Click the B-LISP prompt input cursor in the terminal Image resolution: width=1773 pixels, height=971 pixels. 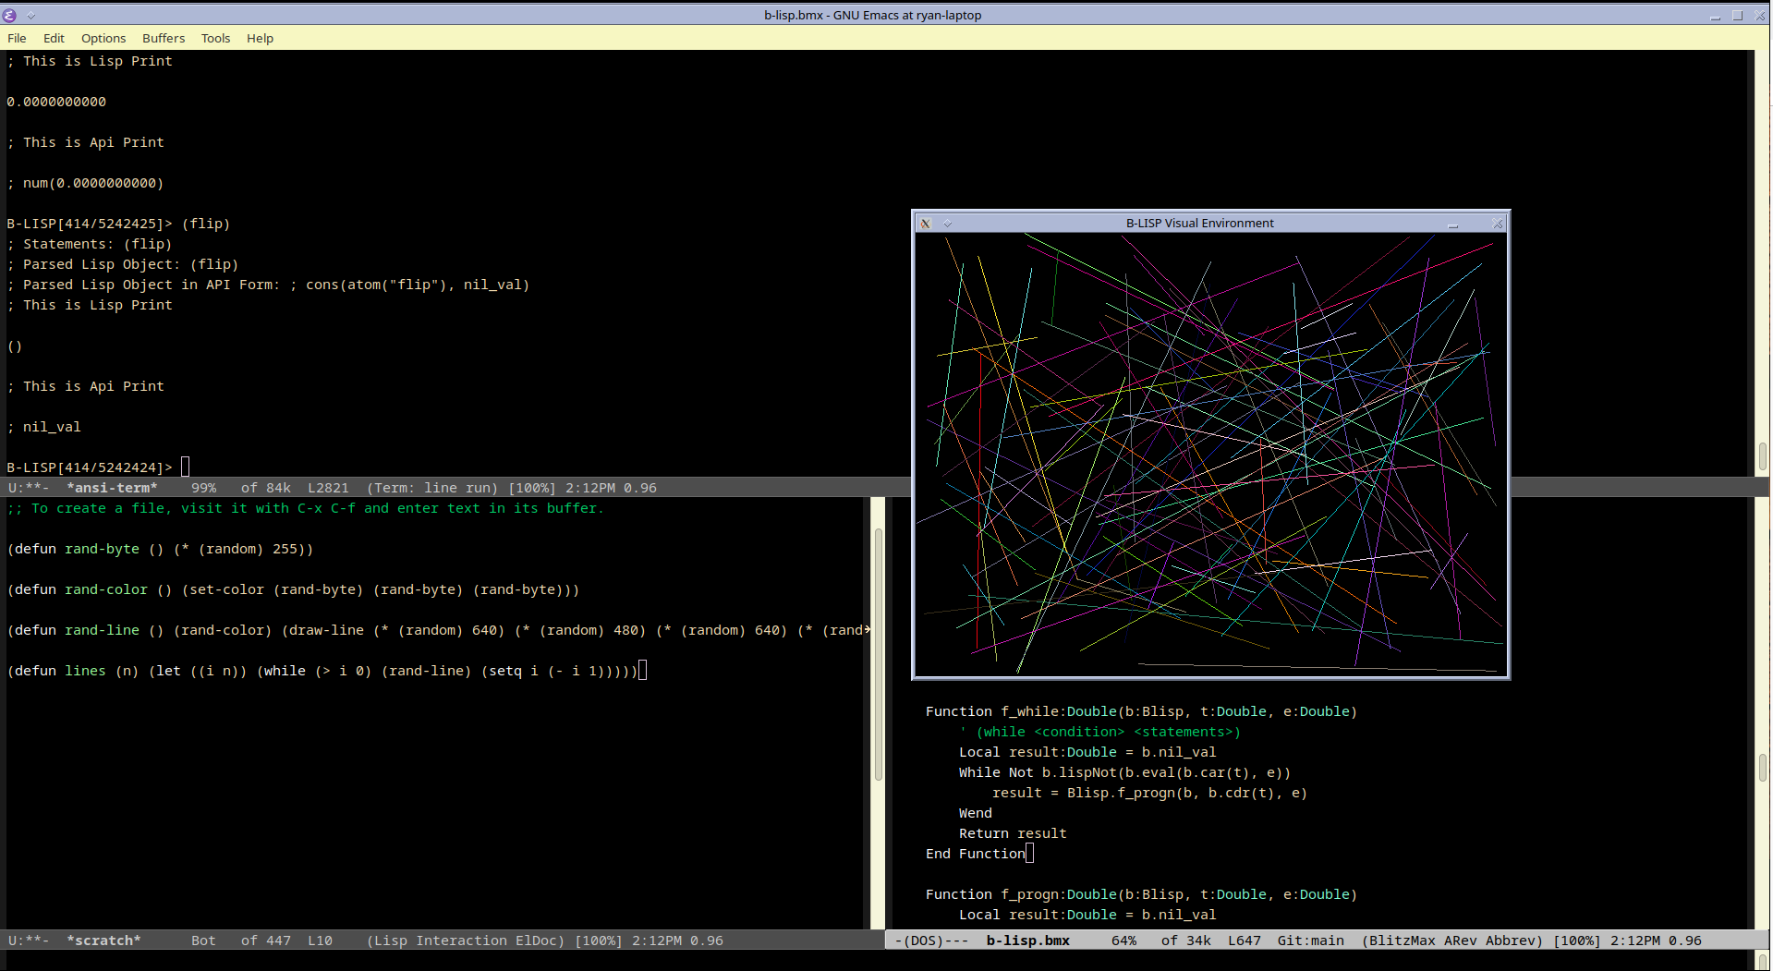pos(185,467)
